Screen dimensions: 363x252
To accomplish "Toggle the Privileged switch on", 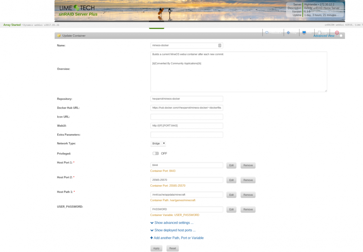I will coord(156,153).
